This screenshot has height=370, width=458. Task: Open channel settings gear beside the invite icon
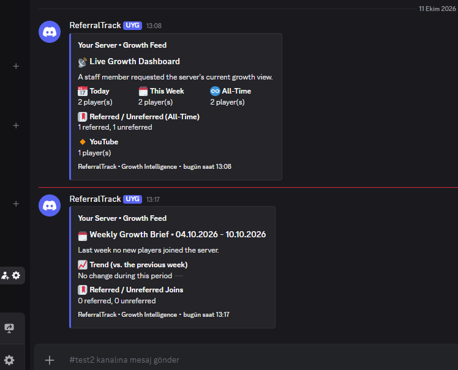click(x=16, y=275)
